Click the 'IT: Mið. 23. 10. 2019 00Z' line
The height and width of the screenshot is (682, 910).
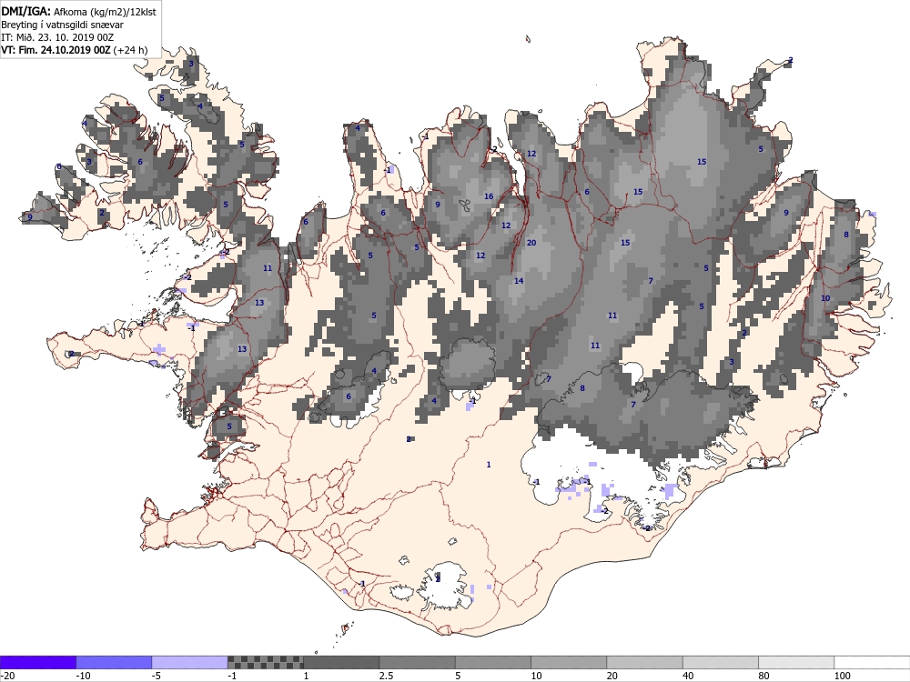click(x=57, y=37)
